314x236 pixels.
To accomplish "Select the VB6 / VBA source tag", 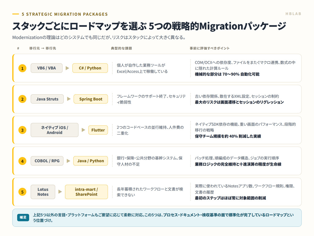I will coord(47,68).
